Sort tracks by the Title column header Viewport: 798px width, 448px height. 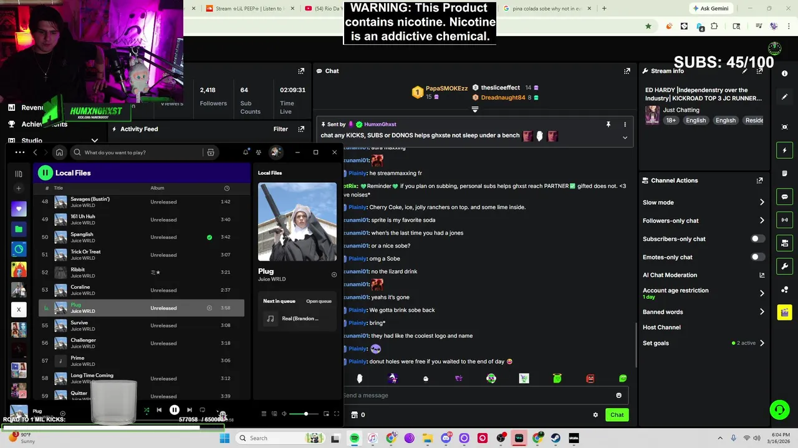[x=58, y=188]
